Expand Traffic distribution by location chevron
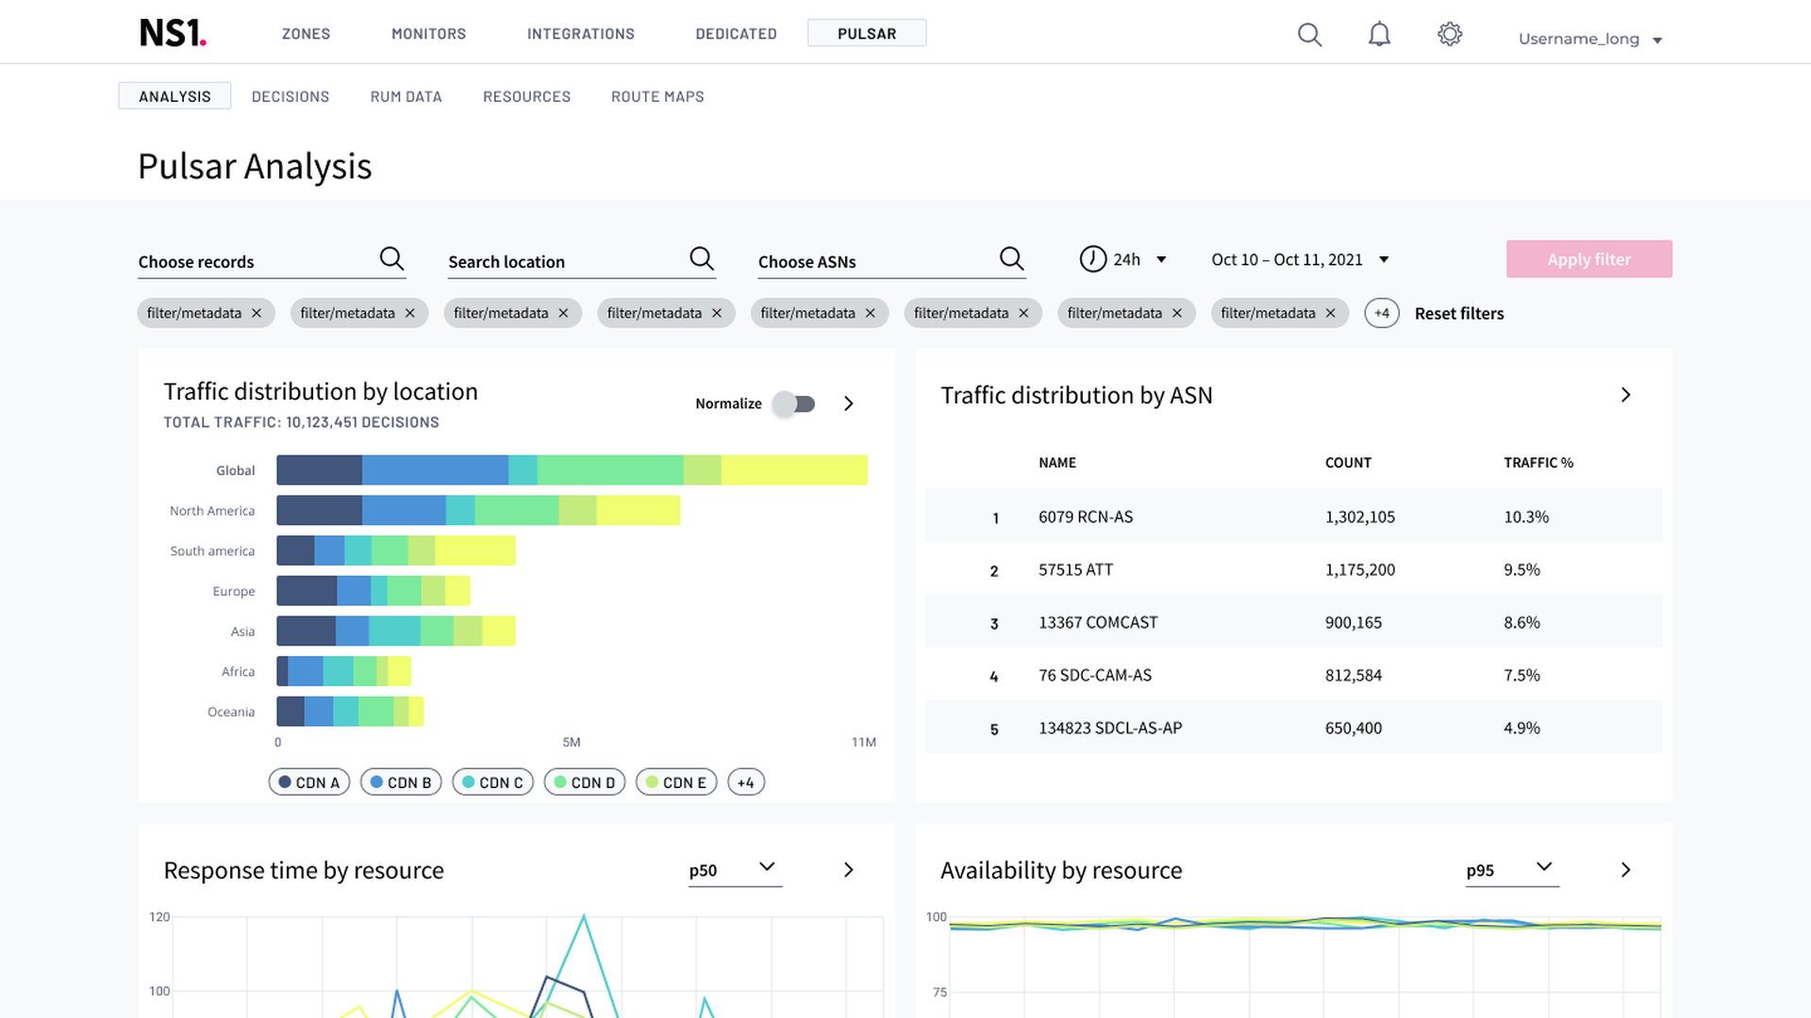 (x=849, y=403)
